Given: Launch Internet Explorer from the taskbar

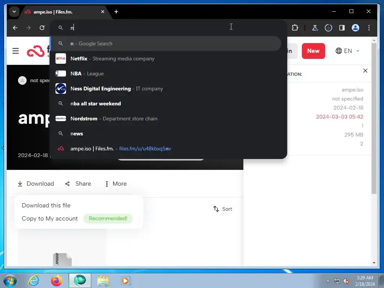Looking at the screenshot, I should click(33, 280).
